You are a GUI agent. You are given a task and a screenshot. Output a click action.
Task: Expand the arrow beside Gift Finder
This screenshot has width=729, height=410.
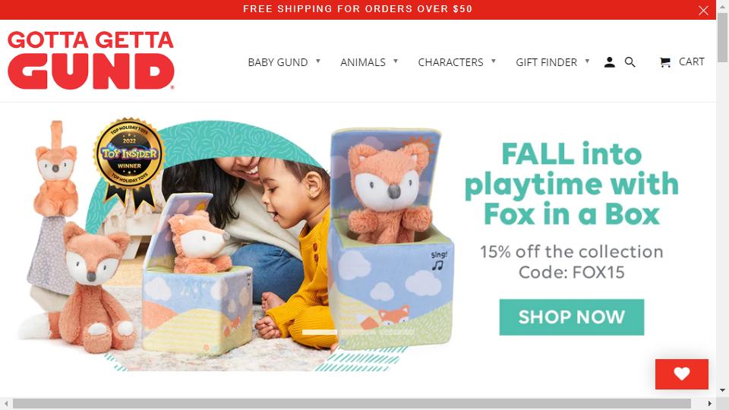tap(587, 61)
